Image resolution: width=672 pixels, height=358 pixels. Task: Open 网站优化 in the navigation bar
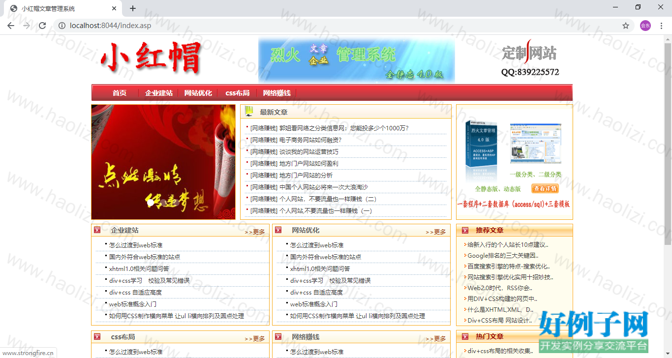pyautogui.click(x=198, y=93)
